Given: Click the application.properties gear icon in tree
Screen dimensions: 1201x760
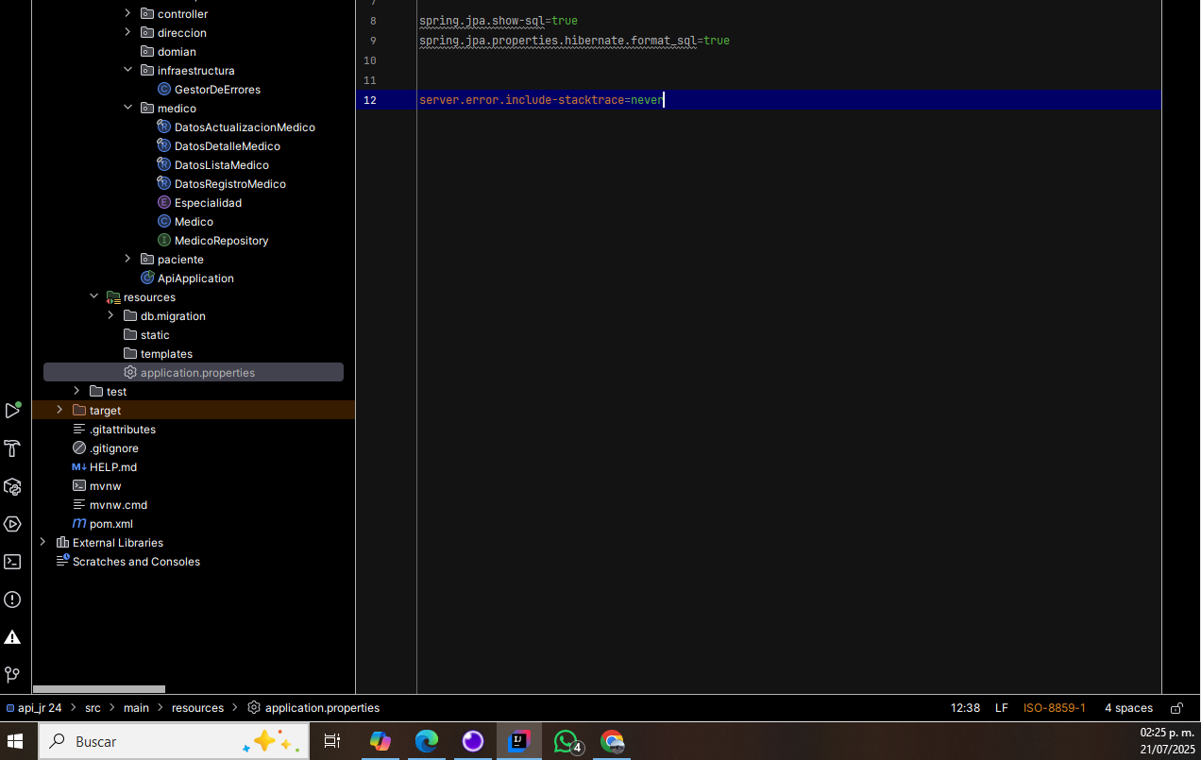Looking at the screenshot, I should point(130,373).
